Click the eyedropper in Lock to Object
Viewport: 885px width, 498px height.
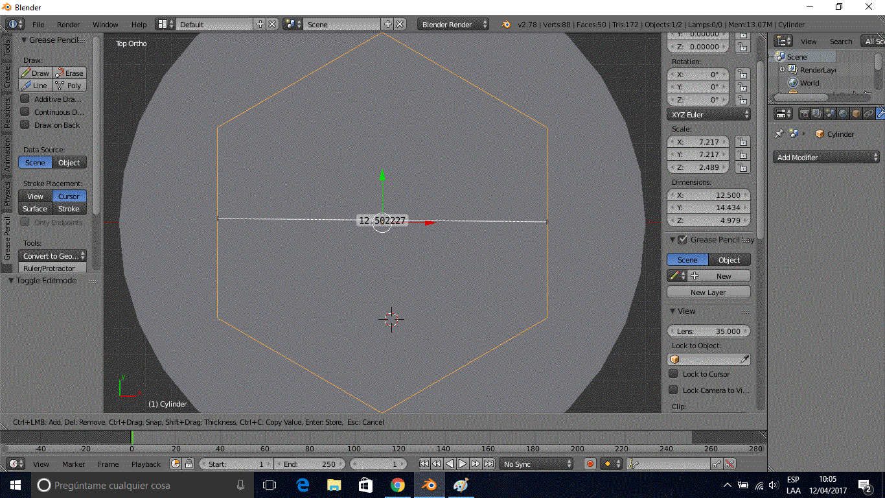744,359
